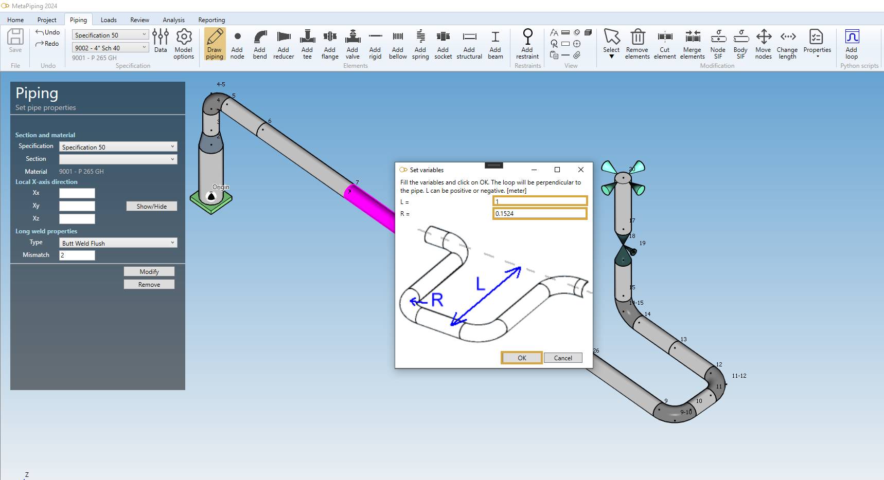The width and height of the screenshot is (884, 480).
Task: Choose the Add socket tool
Action: pos(443,44)
